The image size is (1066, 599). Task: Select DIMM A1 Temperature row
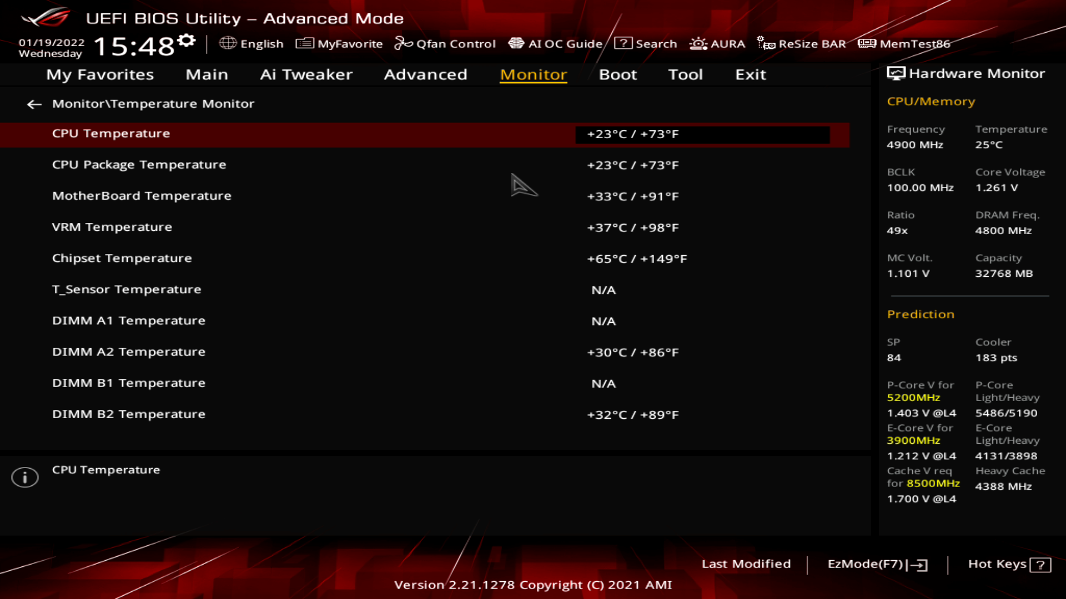425,321
